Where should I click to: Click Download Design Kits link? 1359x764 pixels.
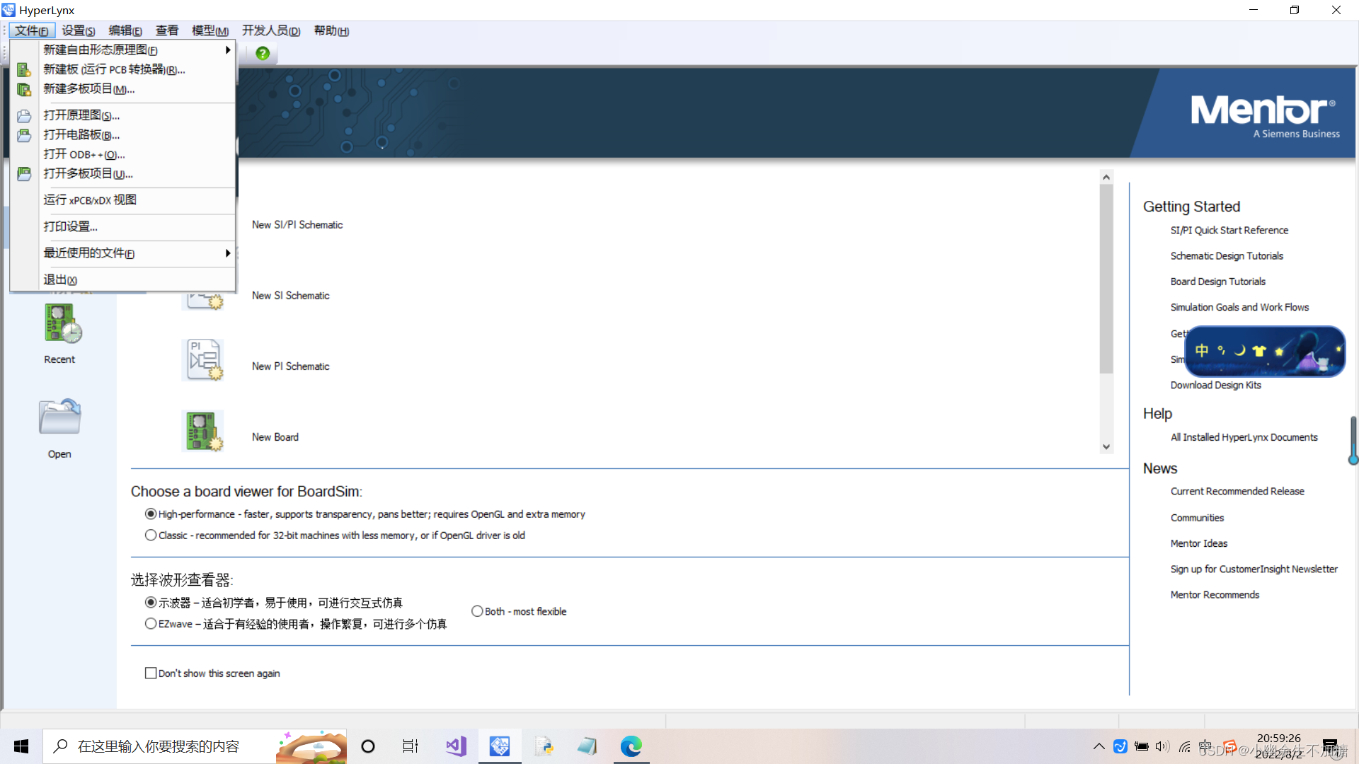1215,386
